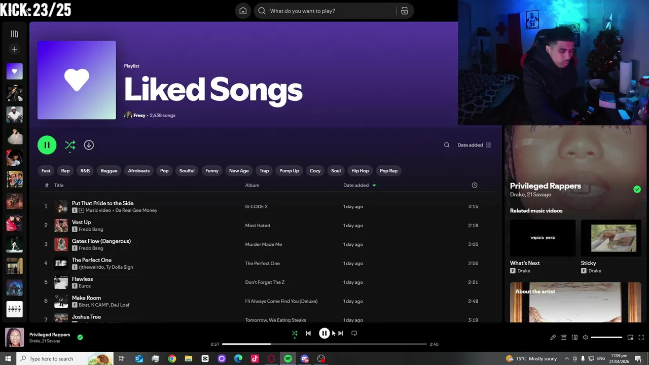Click the plus create playlist icon

(14, 49)
